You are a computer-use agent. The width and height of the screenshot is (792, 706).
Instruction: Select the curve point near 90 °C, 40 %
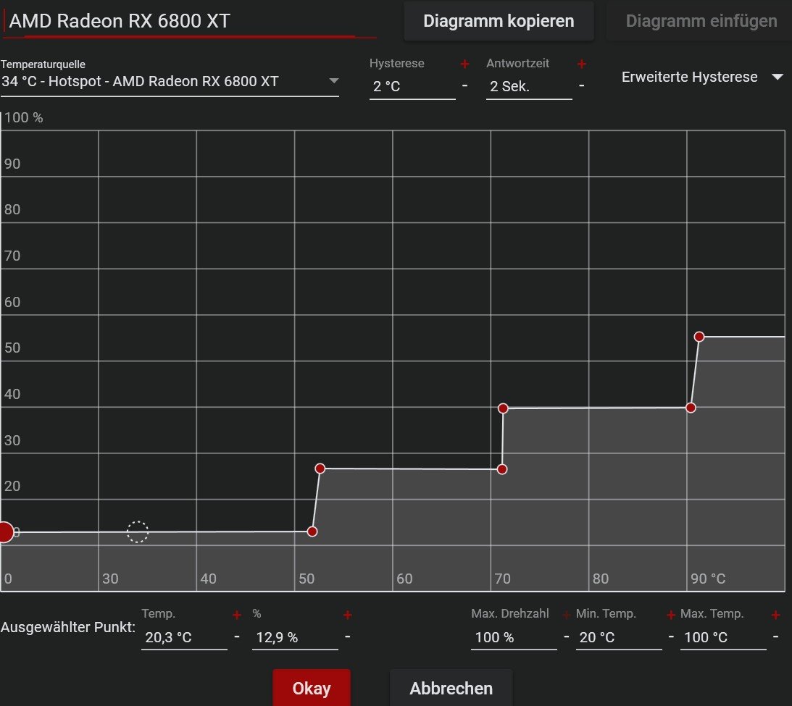tap(691, 408)
